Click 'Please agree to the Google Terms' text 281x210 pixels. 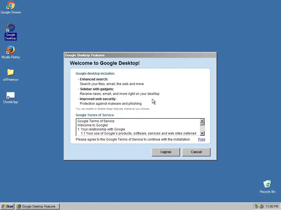click(133, 139)
